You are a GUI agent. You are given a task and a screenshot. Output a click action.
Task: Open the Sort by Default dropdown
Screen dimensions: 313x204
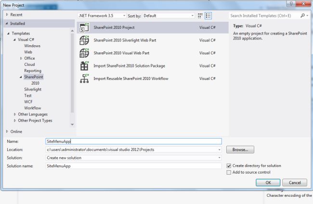[x=169, y=16]
